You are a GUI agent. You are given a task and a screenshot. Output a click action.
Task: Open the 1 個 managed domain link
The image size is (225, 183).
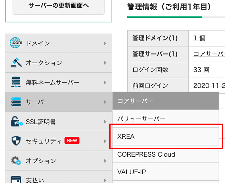pos(199,38)
